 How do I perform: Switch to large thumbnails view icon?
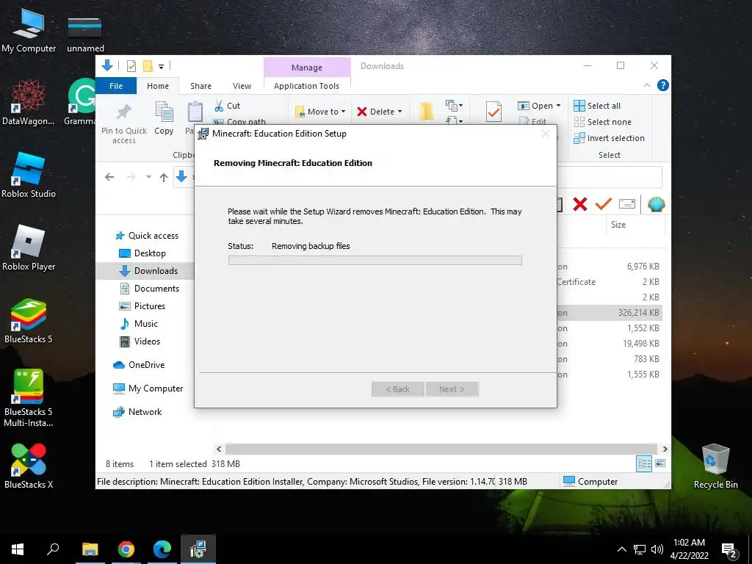point(660,463)
